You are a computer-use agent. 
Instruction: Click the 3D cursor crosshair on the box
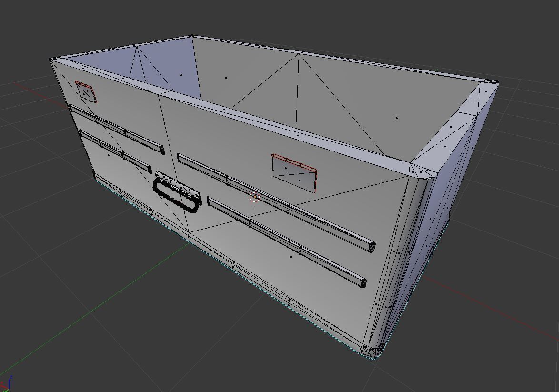point(255,197)
